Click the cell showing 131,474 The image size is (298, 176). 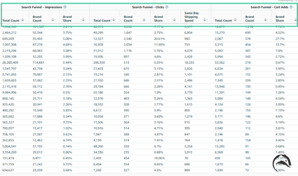pyautogui.click(x=8, y=158)
